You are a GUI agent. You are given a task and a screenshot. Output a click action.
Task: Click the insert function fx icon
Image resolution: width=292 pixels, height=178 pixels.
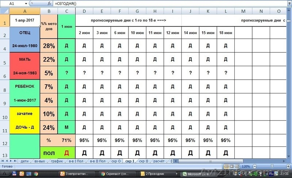click(x=49, y=3)
